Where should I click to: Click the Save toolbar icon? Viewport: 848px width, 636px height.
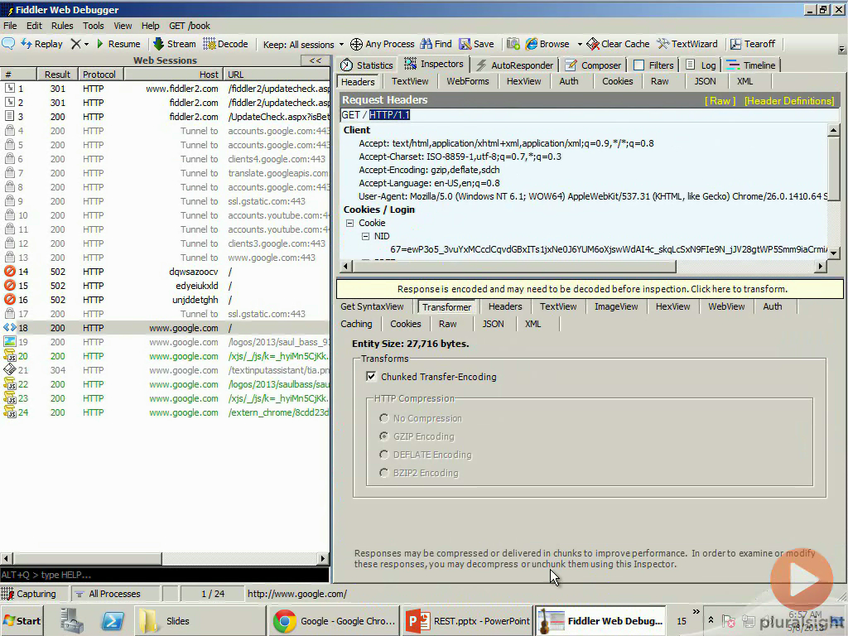tap(476, 44)
